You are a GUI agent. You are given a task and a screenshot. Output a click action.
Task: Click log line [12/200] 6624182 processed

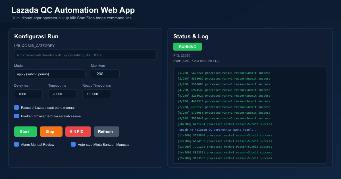click(225, 141)
